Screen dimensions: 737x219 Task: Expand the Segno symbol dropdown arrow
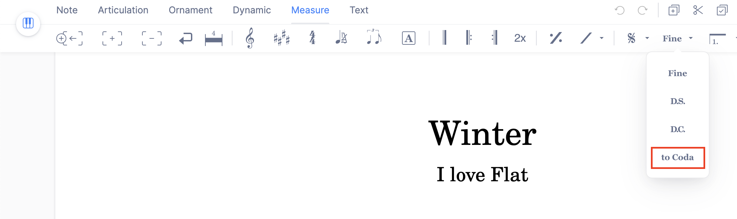[647, 38]
